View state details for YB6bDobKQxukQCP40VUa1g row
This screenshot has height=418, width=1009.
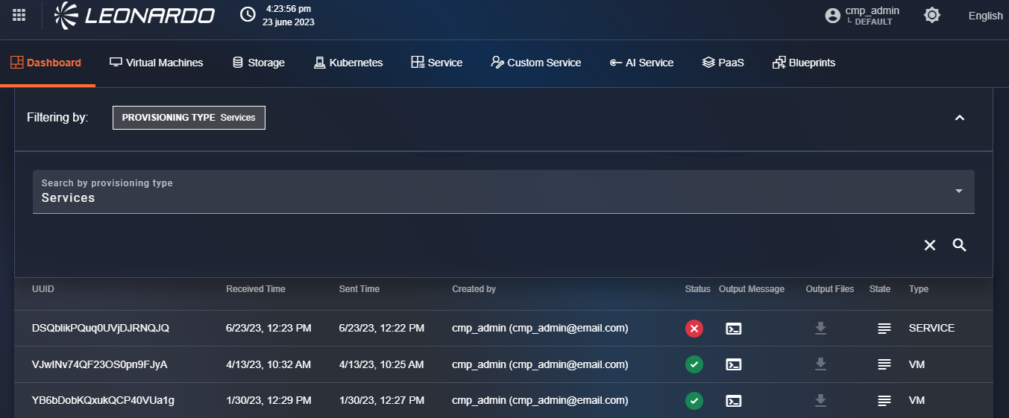884,401
